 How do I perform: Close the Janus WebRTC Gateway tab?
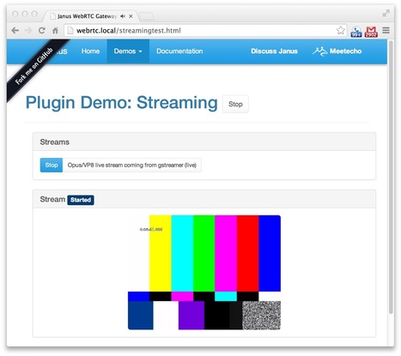tap(131, 16)
